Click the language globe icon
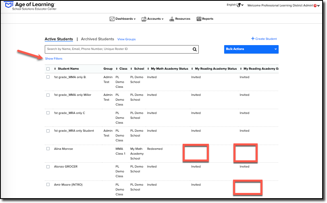Screen dimensions: 327x203 tap(238, 5)
